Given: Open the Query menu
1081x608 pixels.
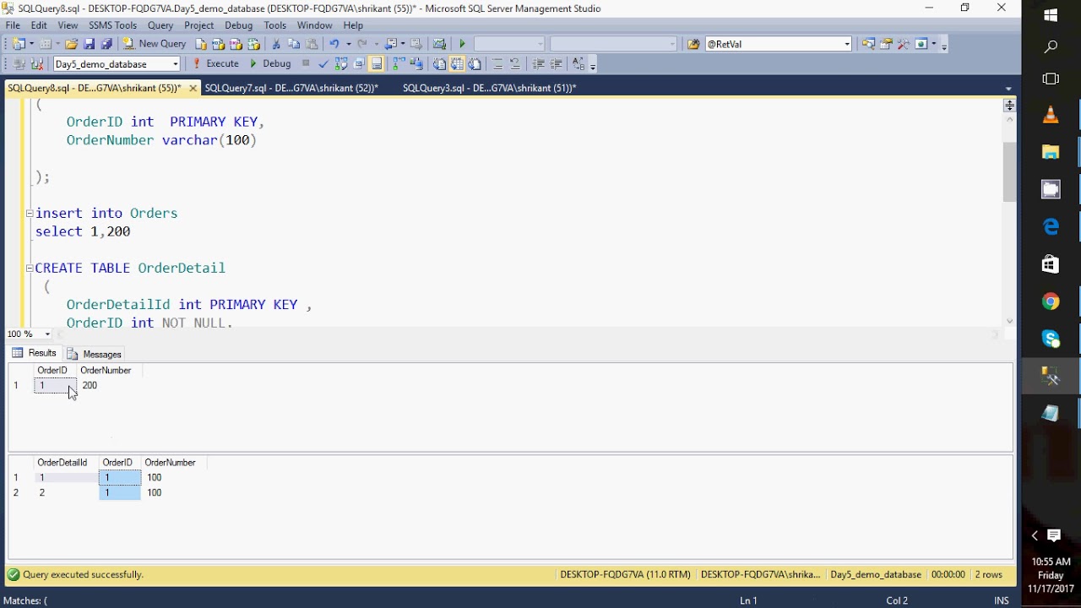Looking at the screenshot, I should [160, 25].
